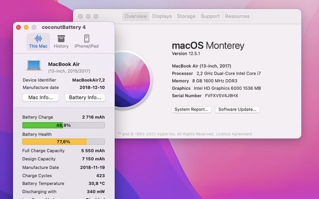Click the MacBook Air (13-inch, 2017) model text
This screenshot has height=199, width=319.
click(201, 66)
